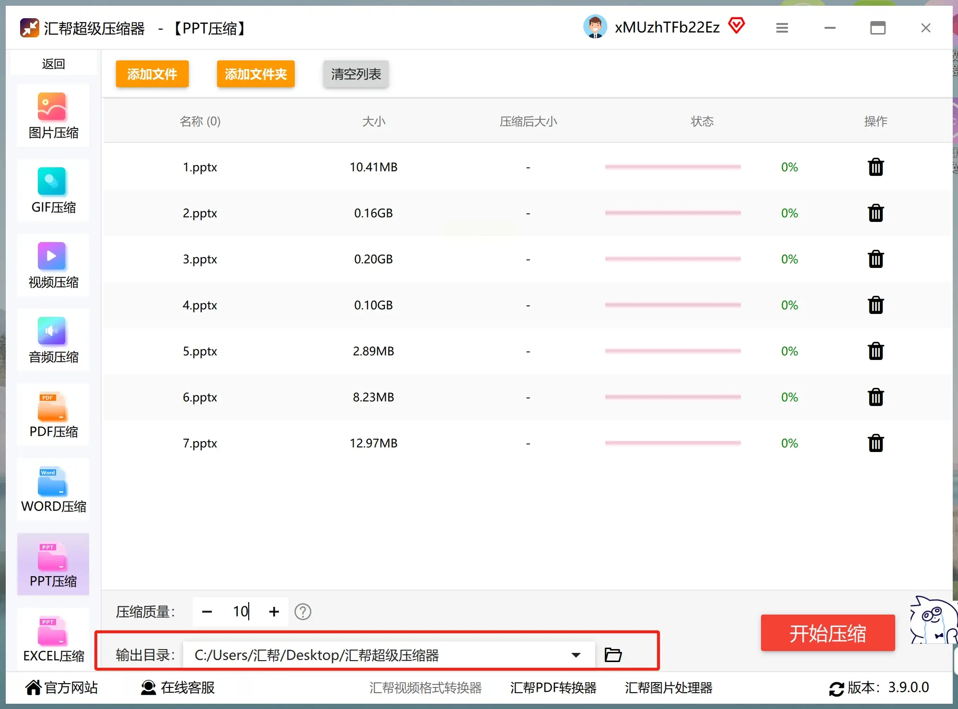Clear the list with 清空列表
The image size is (958, 709).
click(356, 74)
